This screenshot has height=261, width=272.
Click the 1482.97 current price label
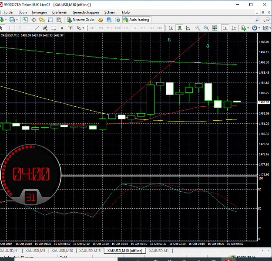[x=264, y=102]
